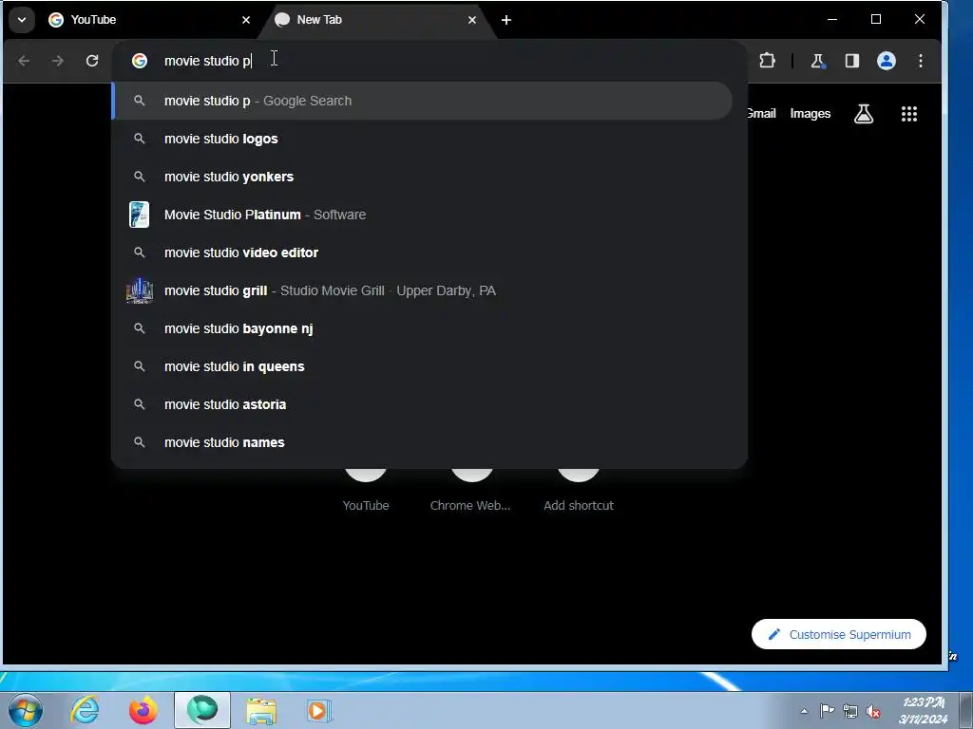Screen dimensions: 973x729
Task: Launch Windows Media Player from taskbar
Action: pos(319,710)
